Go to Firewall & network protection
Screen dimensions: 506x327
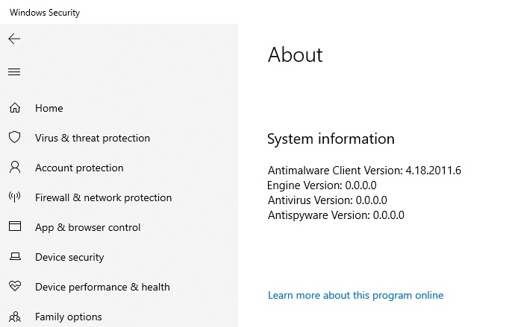click(103, 197)
